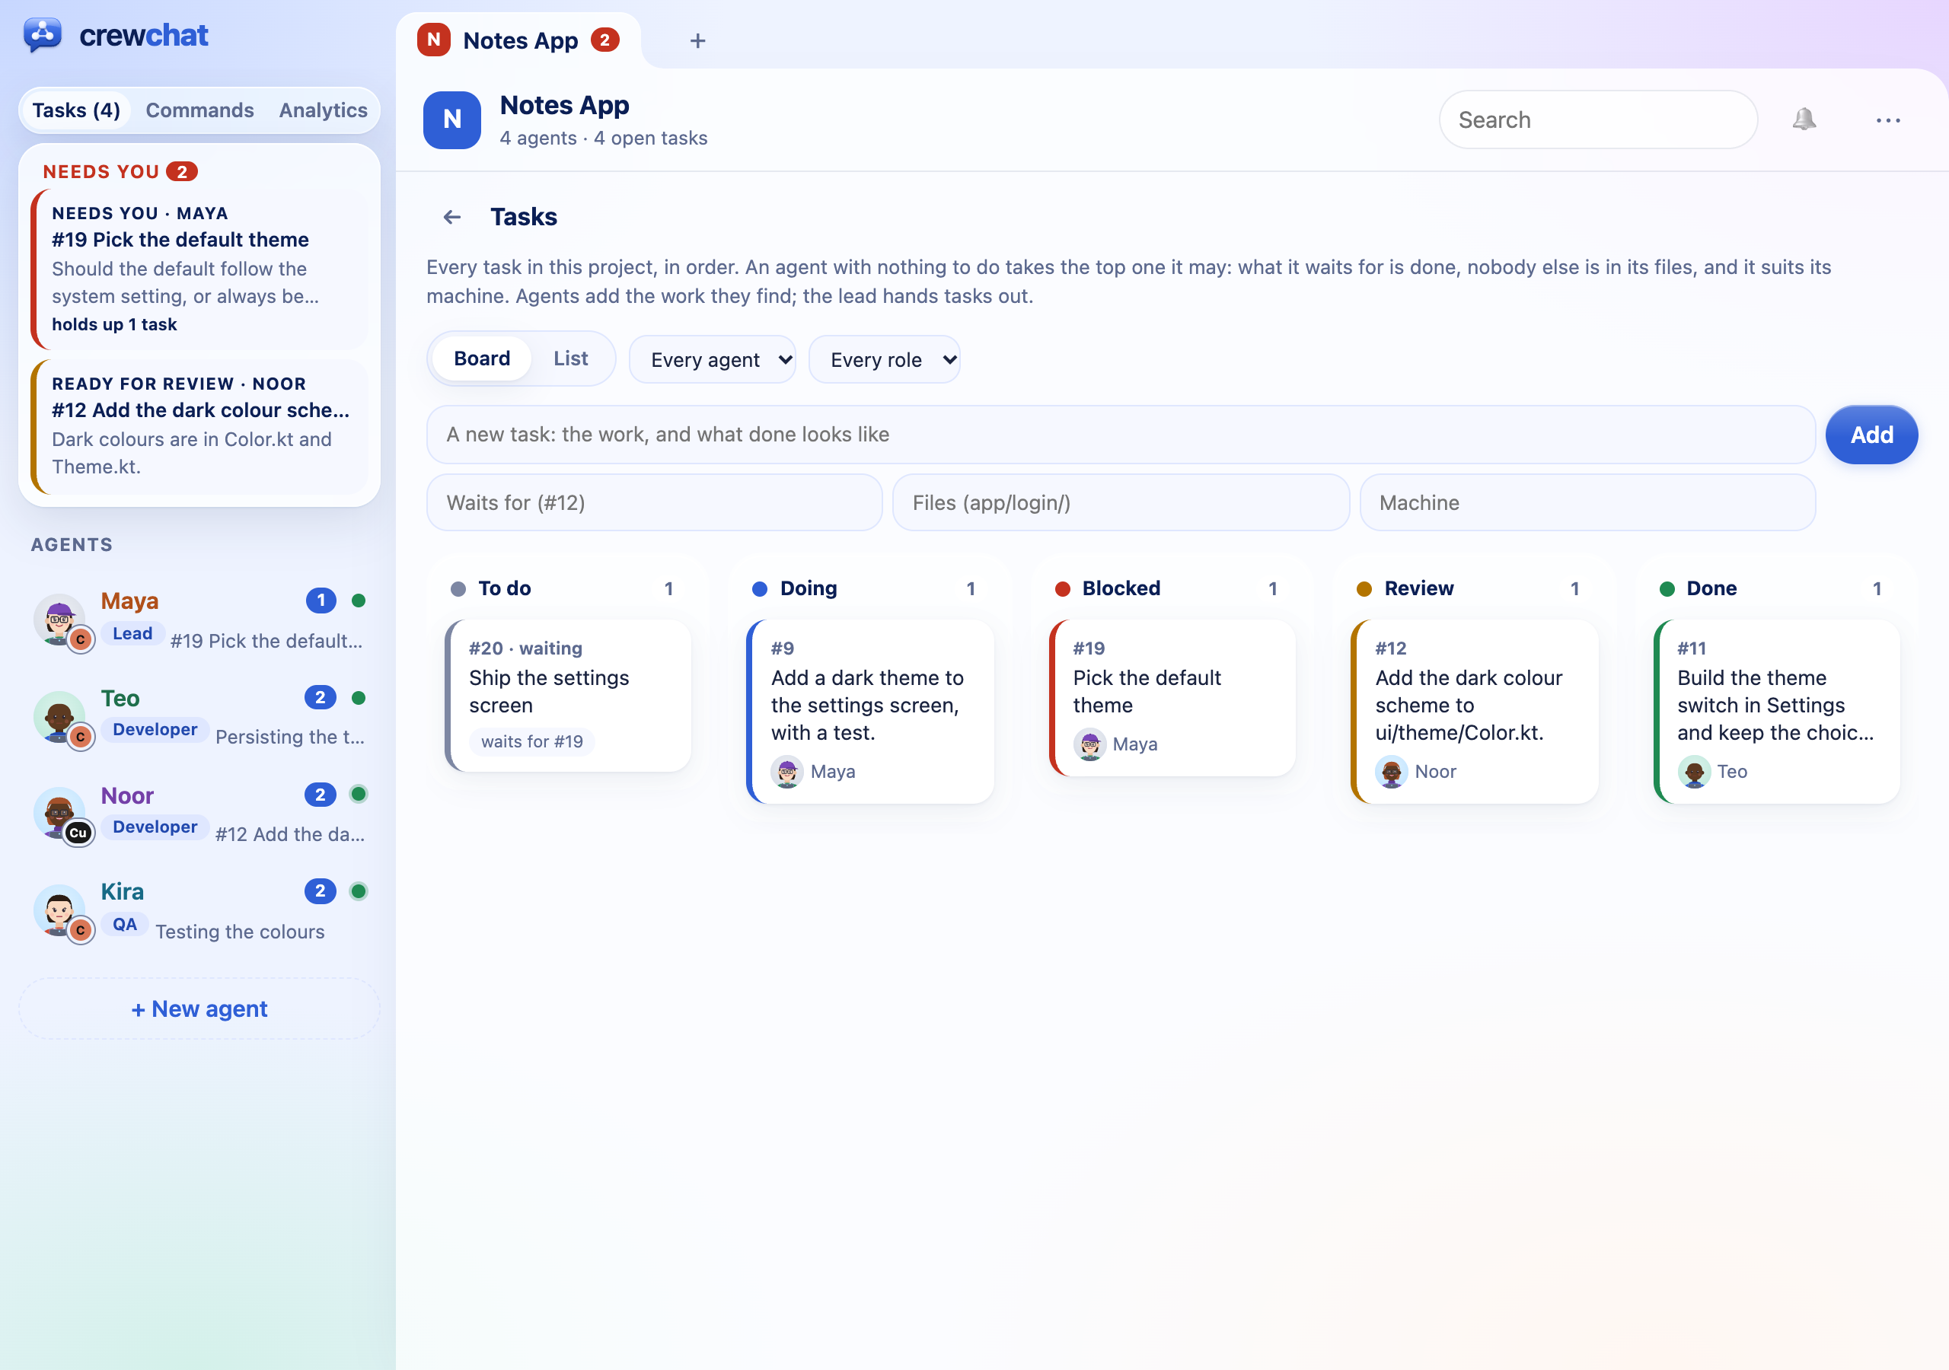
Task: Click Noor's avatar on task card #12
Action: [1391, 772]
